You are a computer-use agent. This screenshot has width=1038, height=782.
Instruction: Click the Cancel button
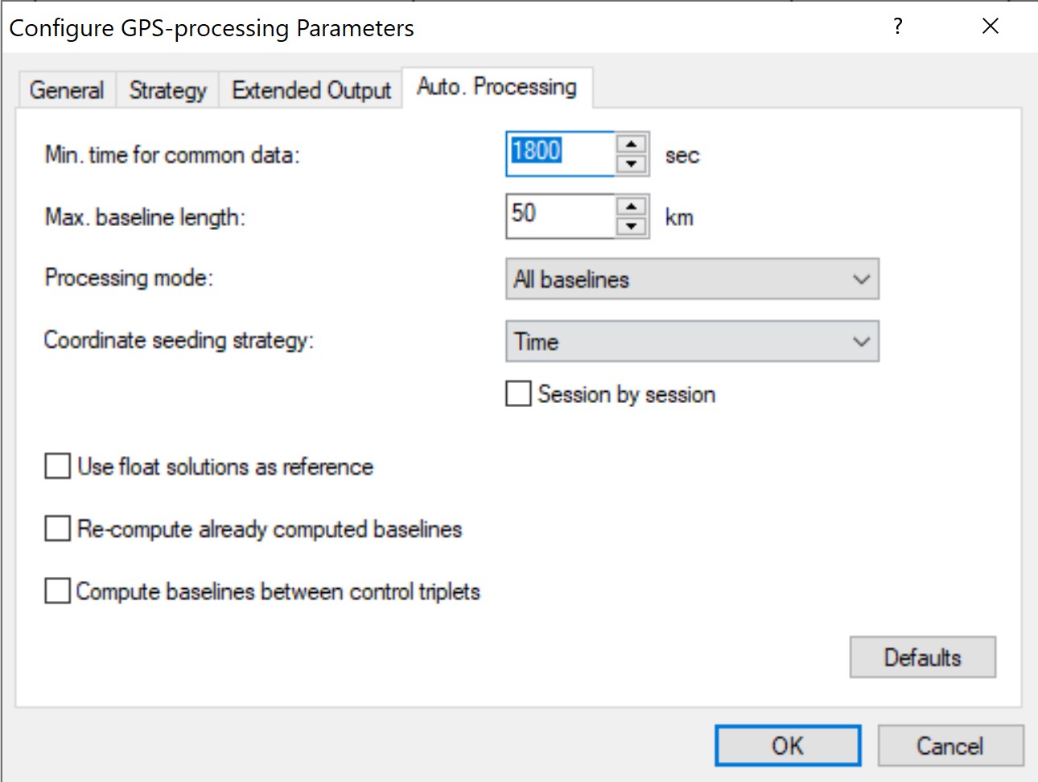pos(949,746)
